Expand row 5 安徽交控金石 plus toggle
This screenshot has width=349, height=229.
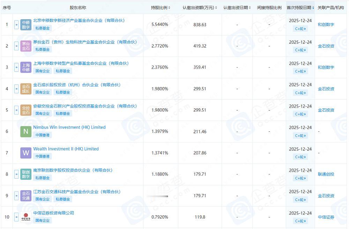[16, 110]
